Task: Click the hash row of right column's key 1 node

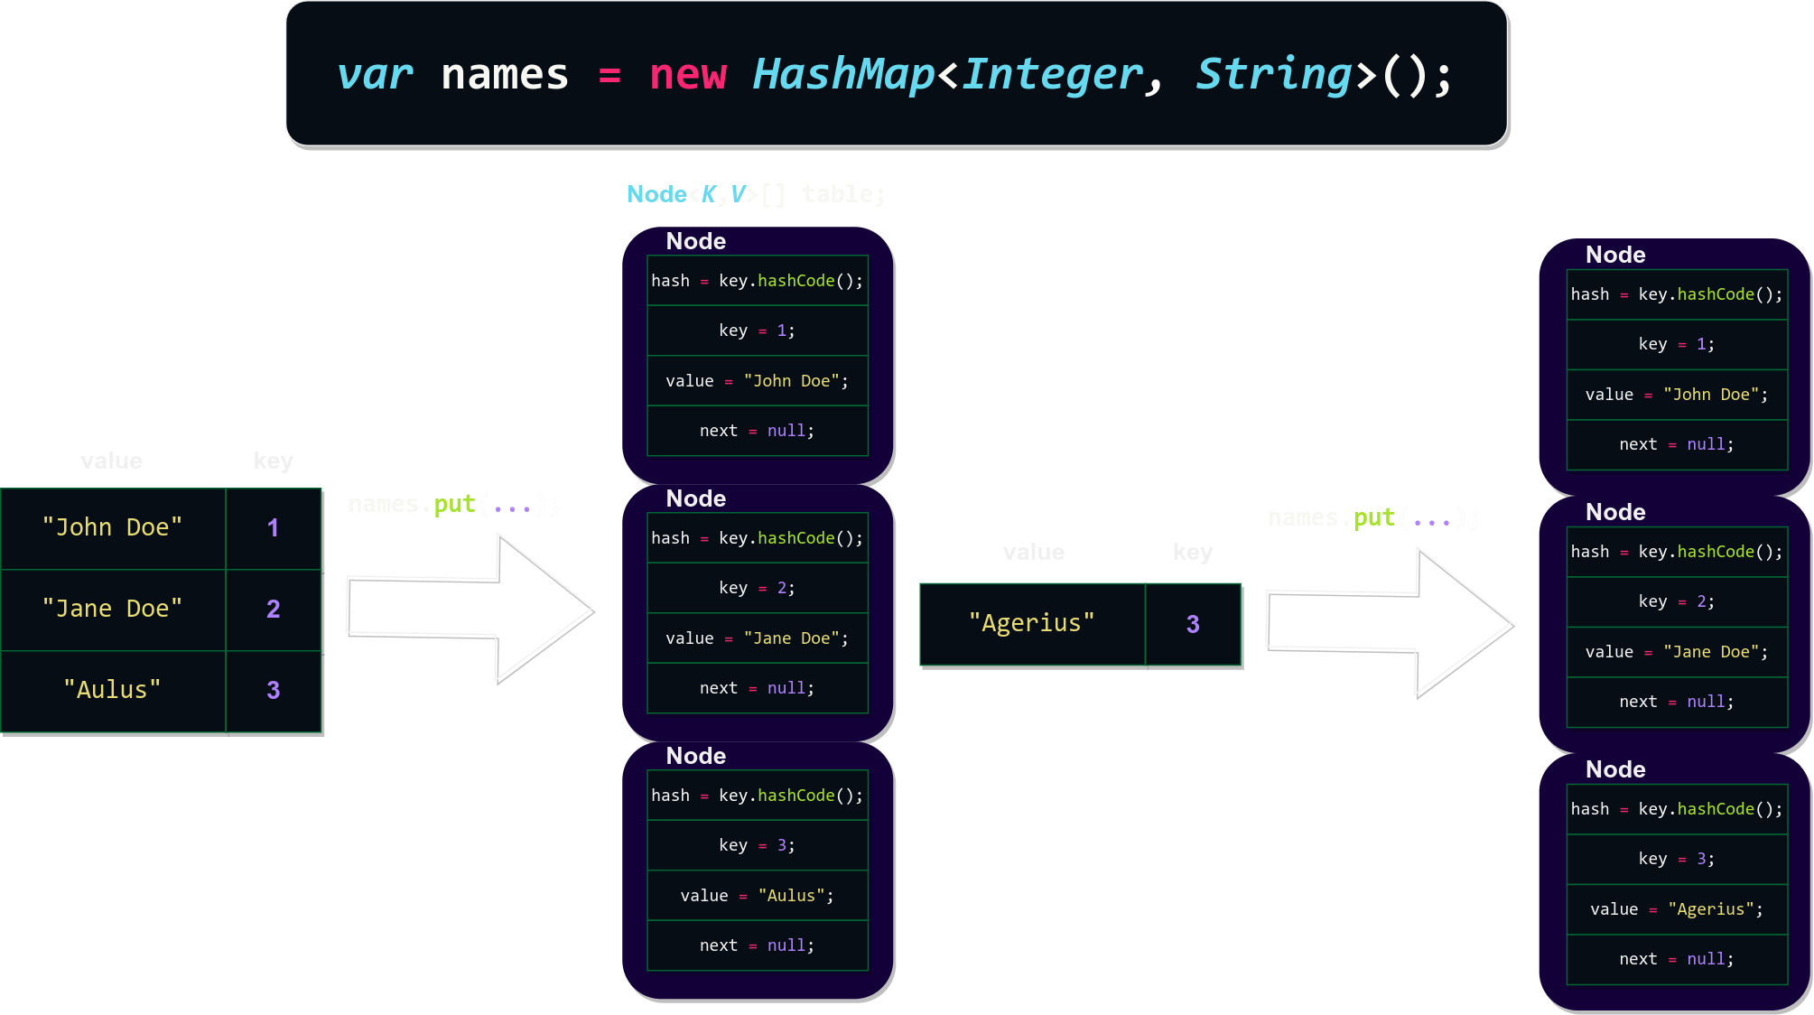Action: 1677,294
